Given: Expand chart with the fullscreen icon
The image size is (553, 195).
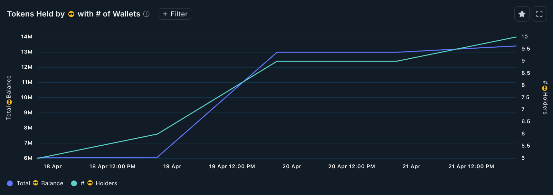Looking at the screenshot, I should (x=539, y=14).
